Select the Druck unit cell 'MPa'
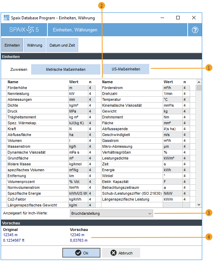215x261 pixels. (x=78, y=111)
